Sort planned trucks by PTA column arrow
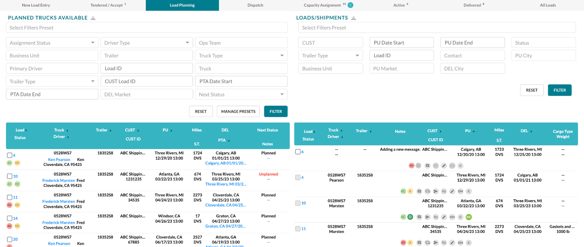The height and width of the screenshot is (247, 584). pos(229,140)
